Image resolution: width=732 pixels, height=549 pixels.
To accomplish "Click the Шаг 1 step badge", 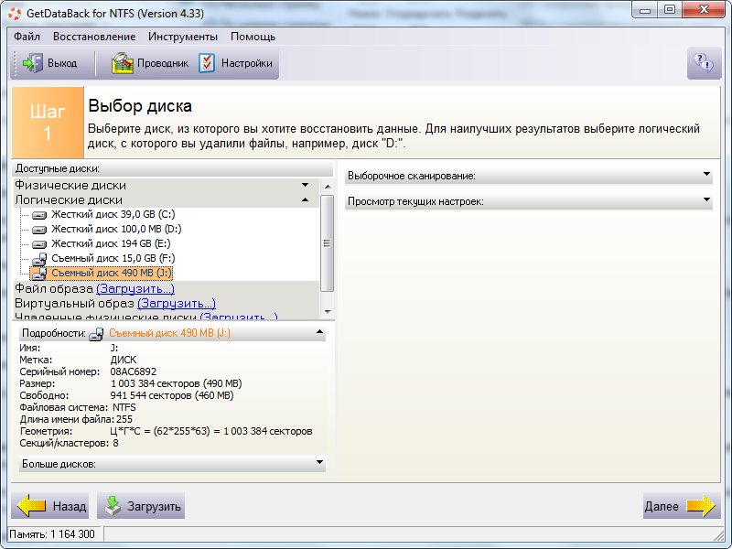I will click(x=48, y=123).
